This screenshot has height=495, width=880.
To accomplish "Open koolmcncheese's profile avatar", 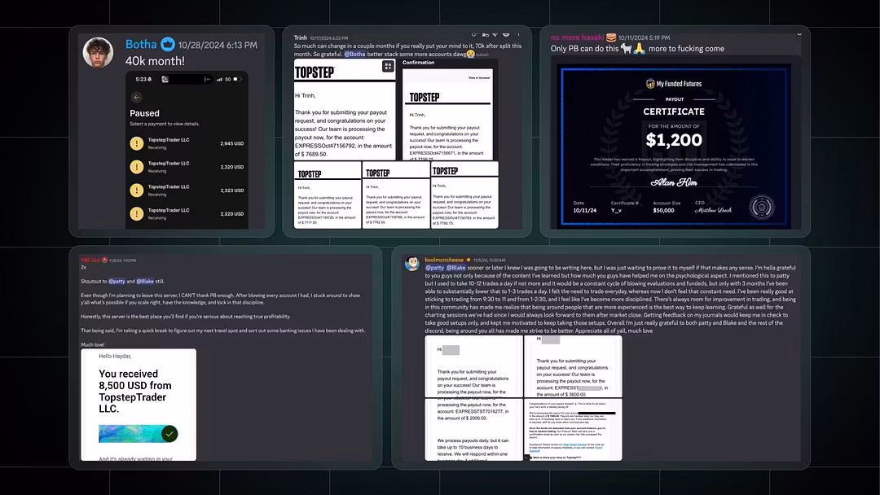I will [412, 264].
